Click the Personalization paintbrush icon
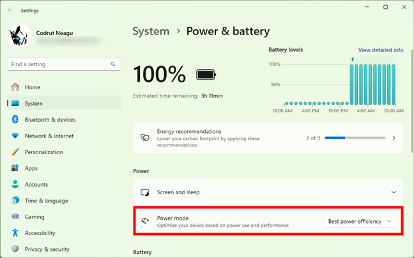This screenshot has height=258, width=414. click(x=15, y=152)
